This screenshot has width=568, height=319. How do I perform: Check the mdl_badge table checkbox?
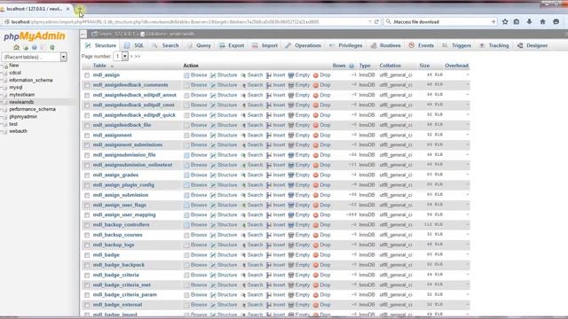tap(87, 255)
